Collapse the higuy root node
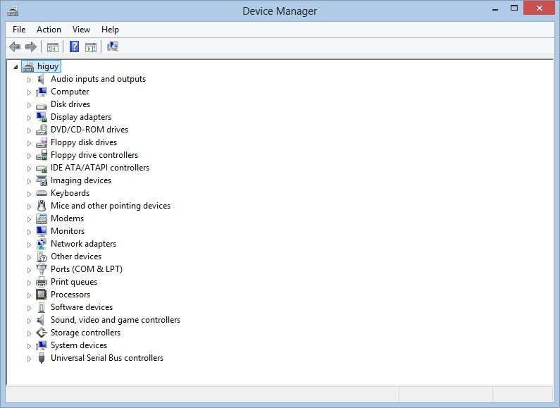Screen dimensions: 560x408 (x=15, y=67)
